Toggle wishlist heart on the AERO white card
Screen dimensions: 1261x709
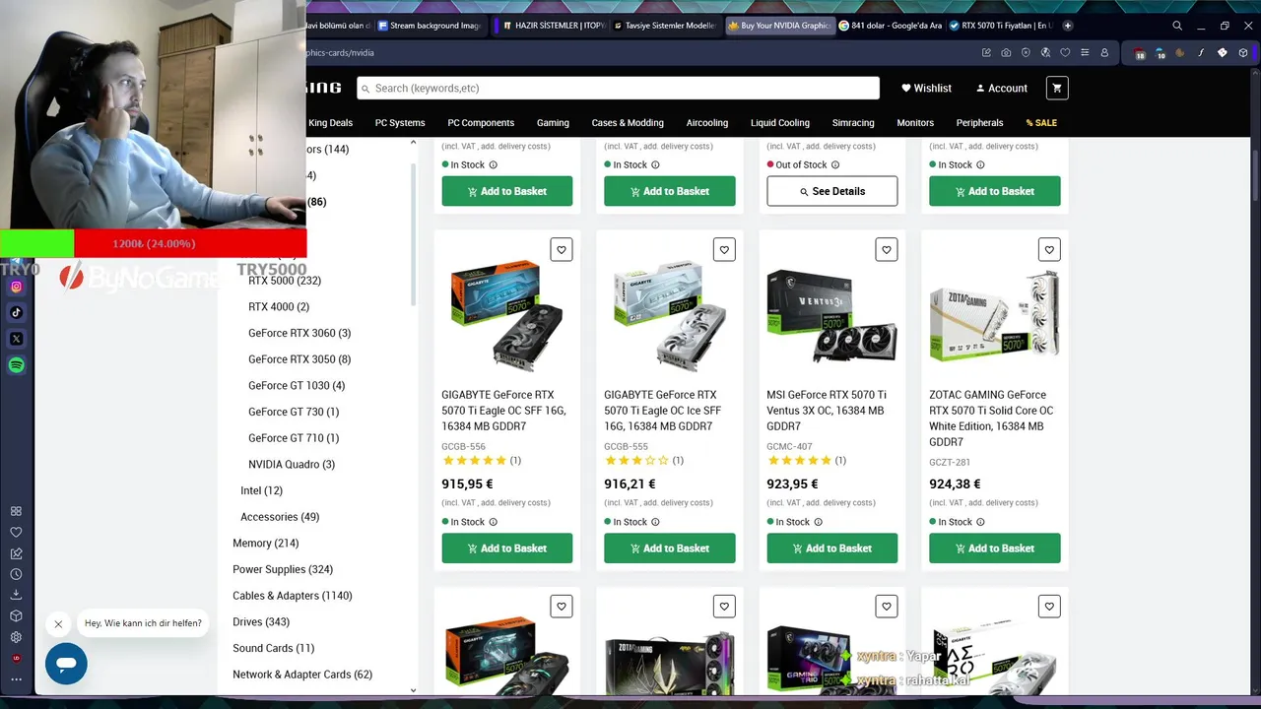1049,607
